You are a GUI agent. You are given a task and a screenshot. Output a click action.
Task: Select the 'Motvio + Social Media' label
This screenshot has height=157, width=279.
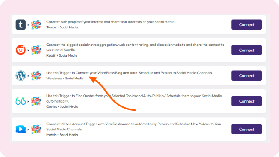62,135
